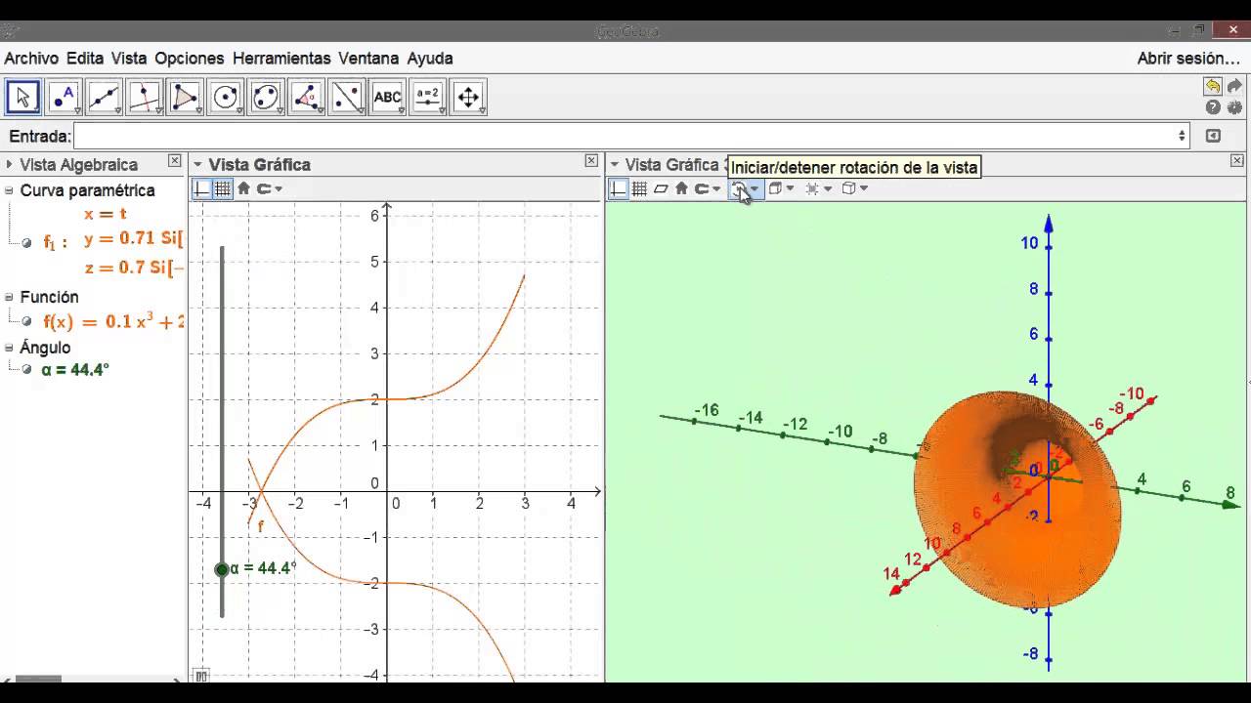Toggle grid in 2D Vista Gráfica
Screen dimensions: 1251x703
tap(223, 188)
